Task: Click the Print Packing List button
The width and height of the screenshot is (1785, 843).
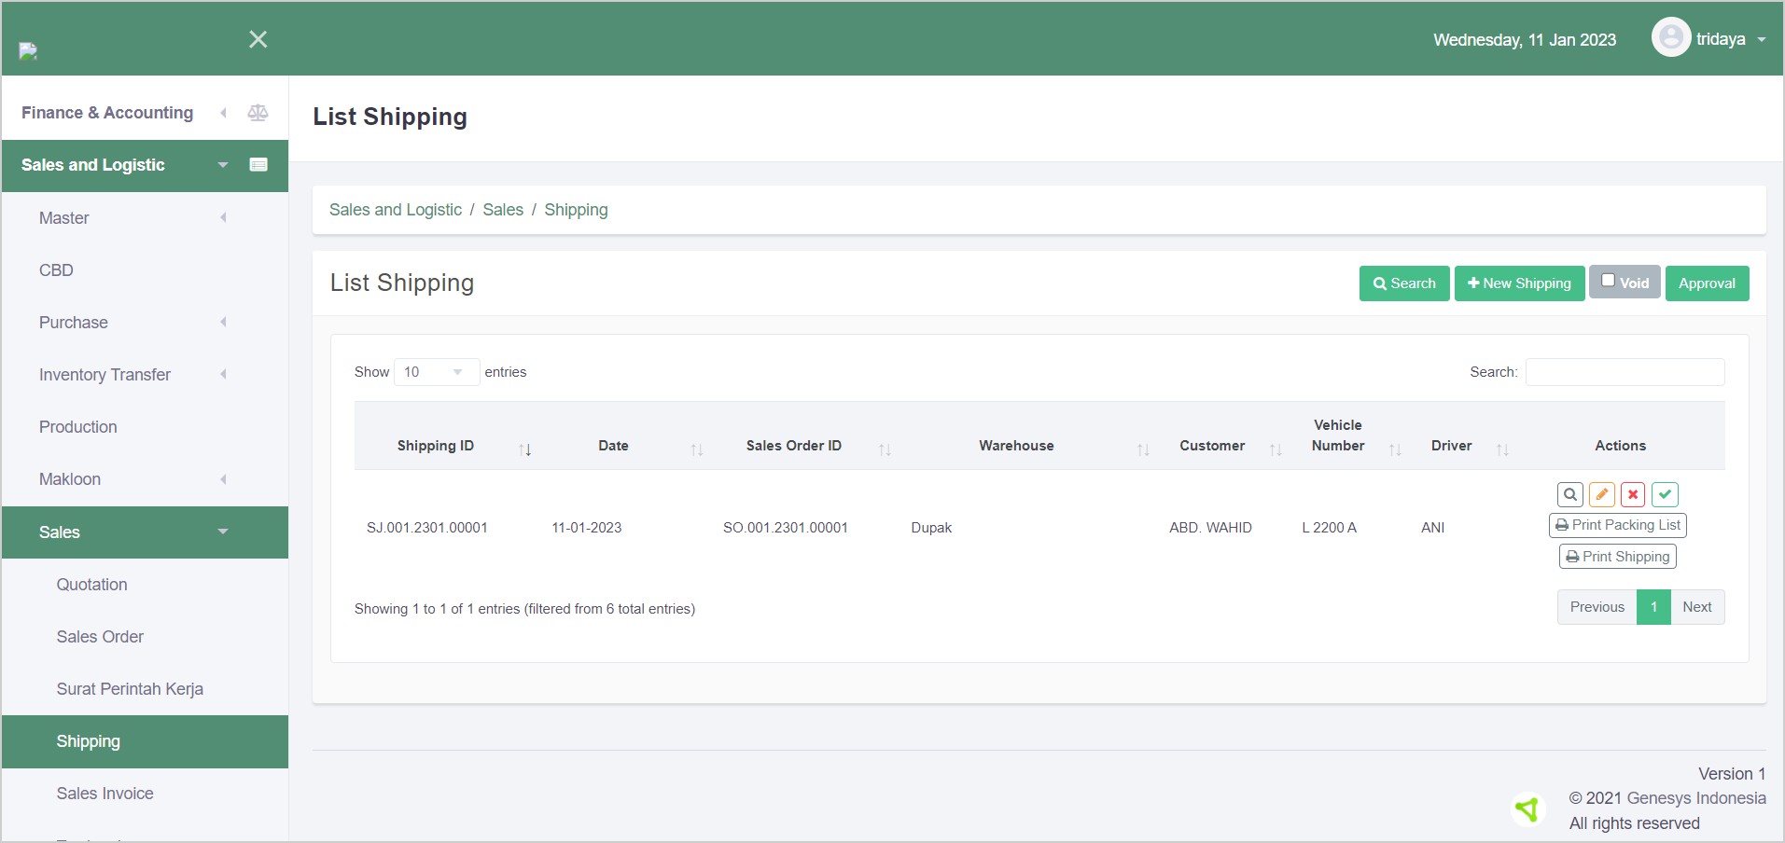Action: point(1617,525)
